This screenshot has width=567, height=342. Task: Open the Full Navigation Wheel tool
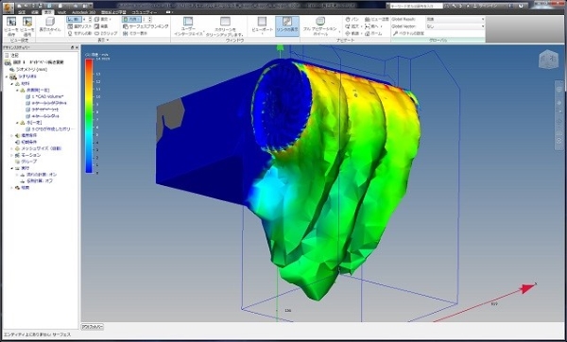tap(320, 22)
